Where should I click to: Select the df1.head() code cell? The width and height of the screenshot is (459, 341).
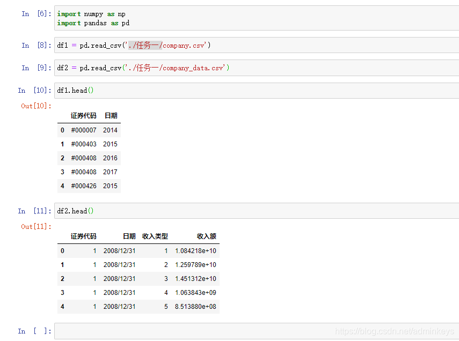pyautogui.click(x=75, y=90)
